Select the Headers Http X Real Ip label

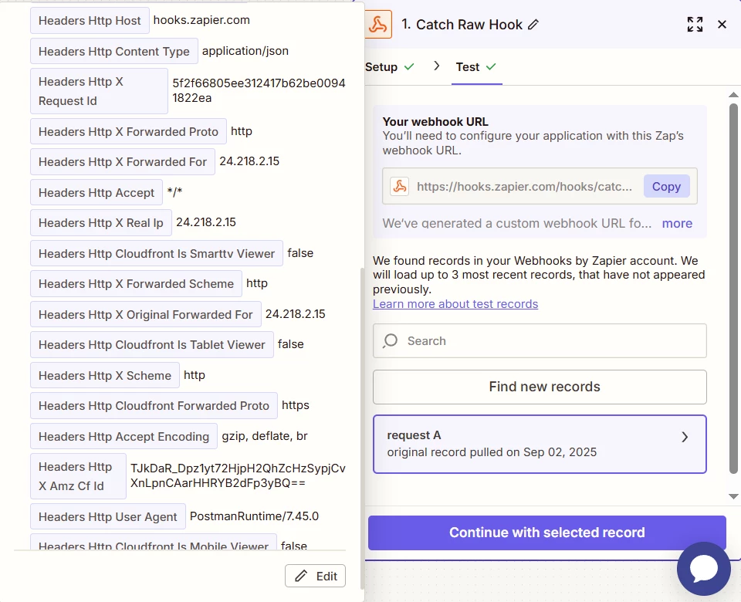(100, 222)
